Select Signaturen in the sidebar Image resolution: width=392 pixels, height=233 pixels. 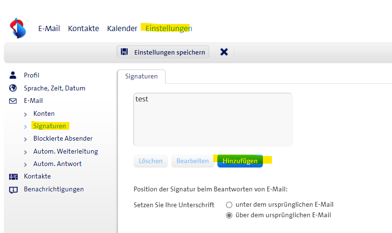click(49, 126)
